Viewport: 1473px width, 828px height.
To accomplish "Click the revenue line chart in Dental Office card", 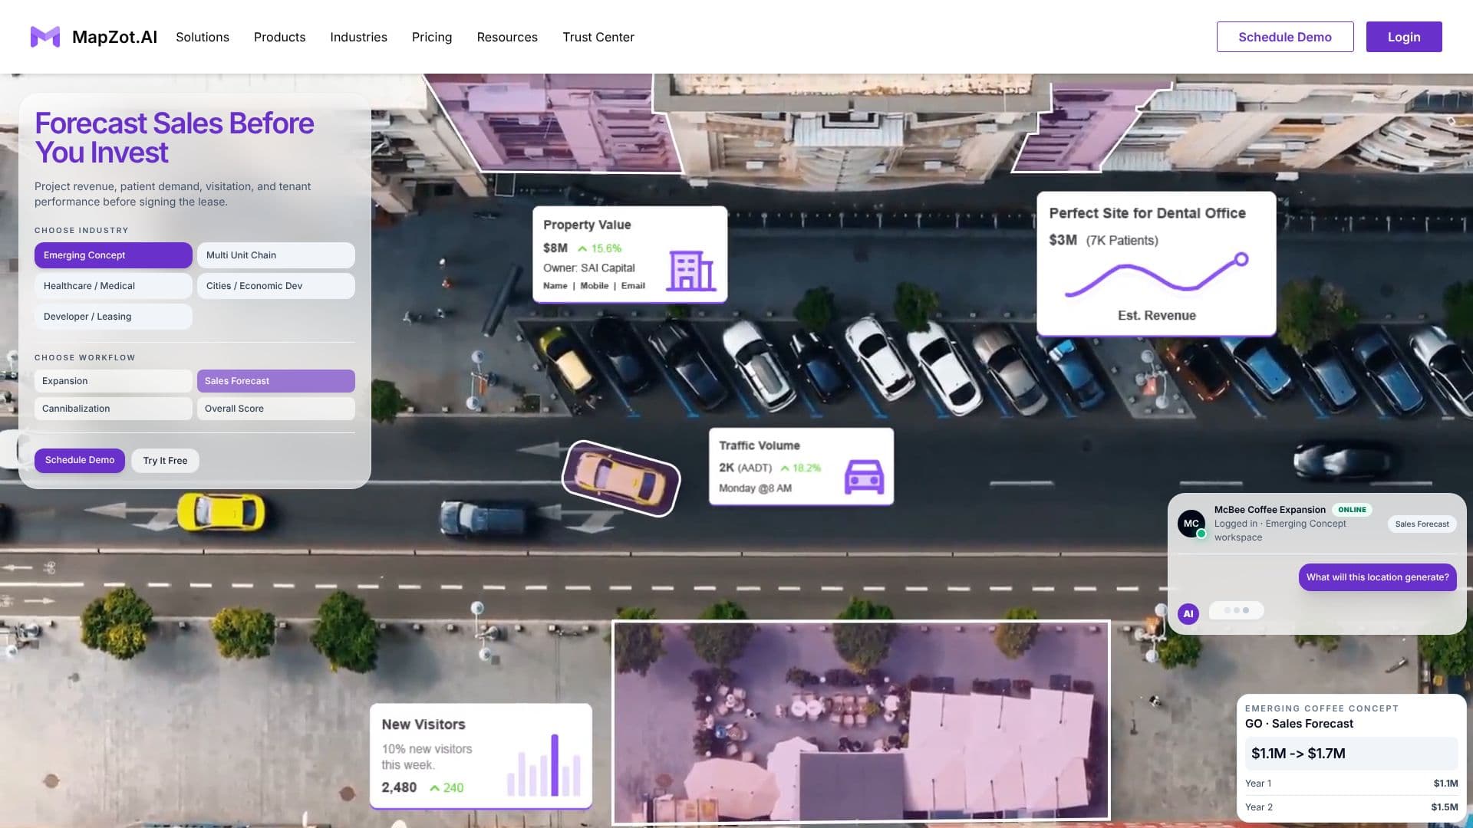I will click(1157, 277).
